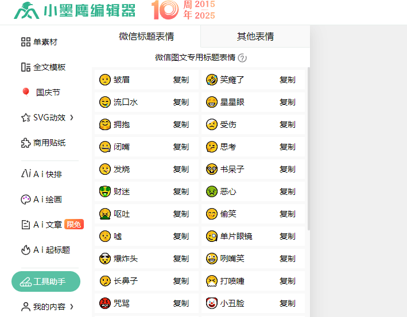Viewport: 407px width, 317px height.
Task: Click the emoji list vertical scrollbar
Action: pyautogui.click(x=308, y=149)
